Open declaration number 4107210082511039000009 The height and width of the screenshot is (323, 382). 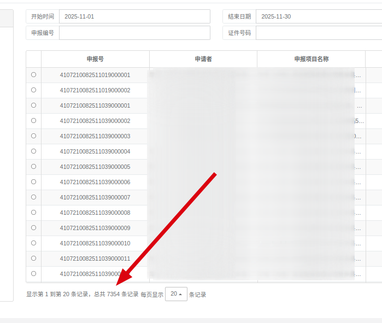(x=95, y=228)
